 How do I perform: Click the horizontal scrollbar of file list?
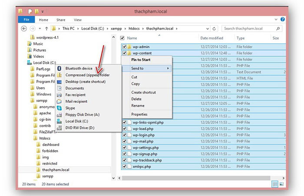[196, 178]
